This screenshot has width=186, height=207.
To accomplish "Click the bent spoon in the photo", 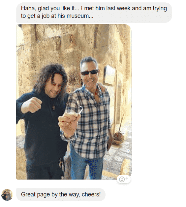I will (x=80, y=112).
